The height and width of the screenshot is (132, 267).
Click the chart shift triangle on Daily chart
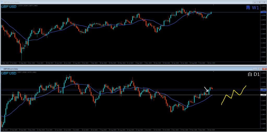(x=214, y=72)
